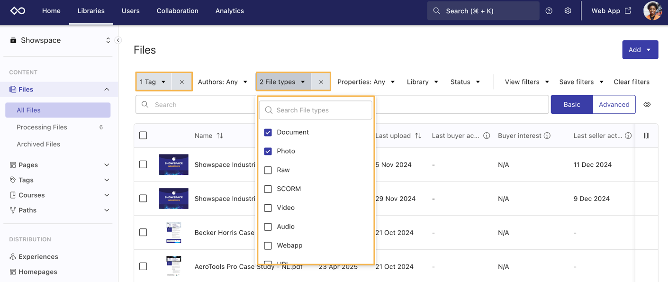Check the Webapp file type
Viewport: 668px width, 282px height.
tap(268, 246)
